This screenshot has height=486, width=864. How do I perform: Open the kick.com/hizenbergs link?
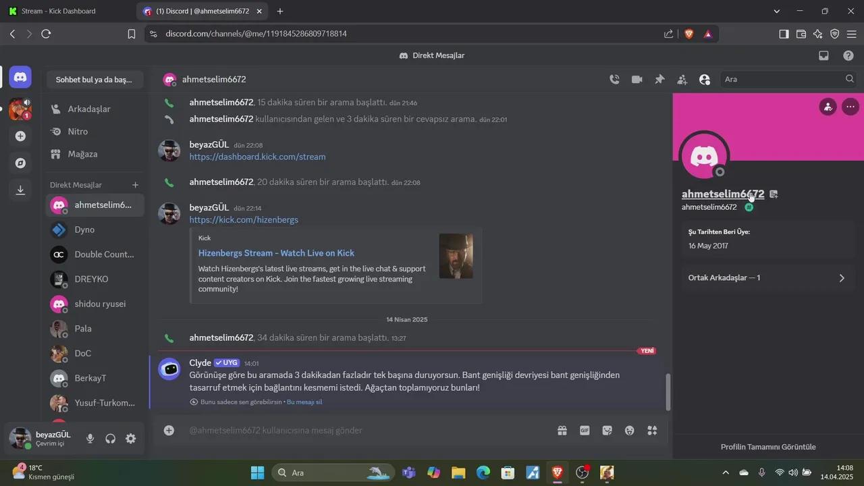point(244,220)
